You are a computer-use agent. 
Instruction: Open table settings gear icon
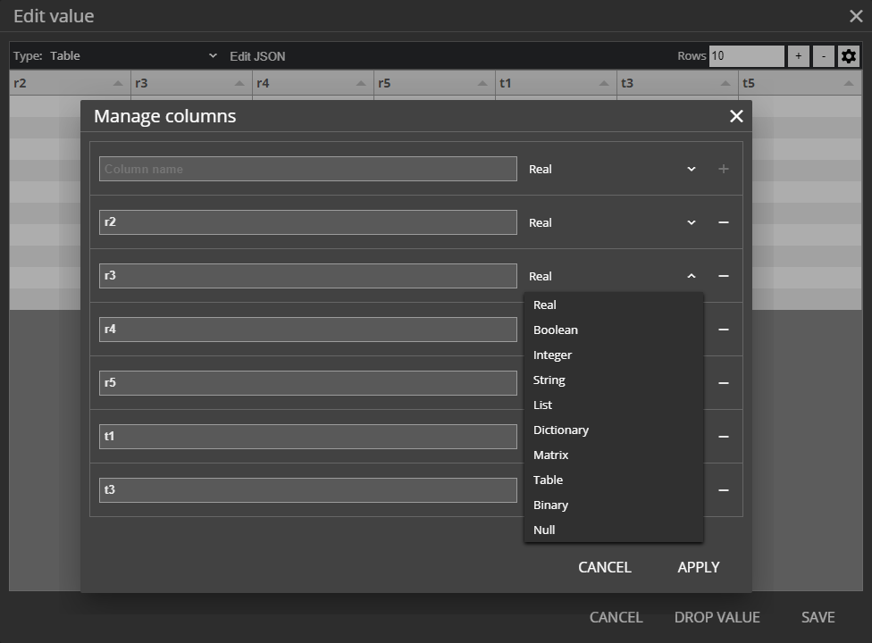[849, 56]
